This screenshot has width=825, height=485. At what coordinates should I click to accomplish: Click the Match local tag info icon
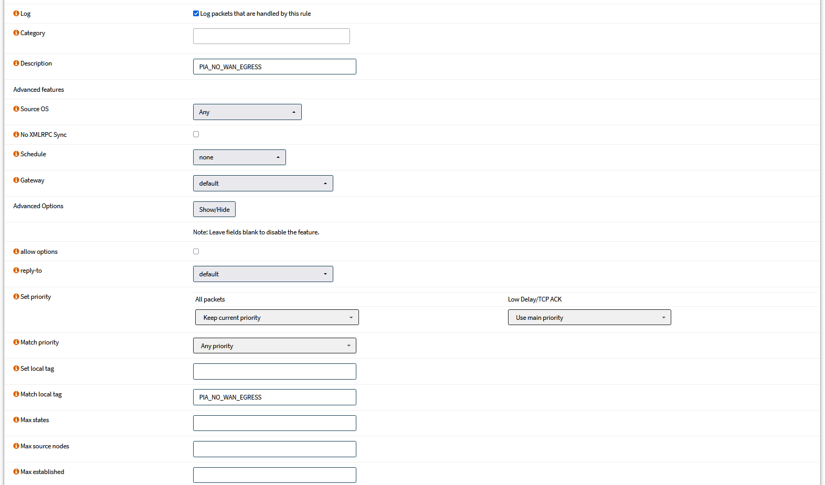pyautogui.click(x=16, y=394)
